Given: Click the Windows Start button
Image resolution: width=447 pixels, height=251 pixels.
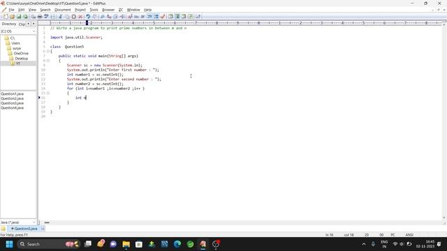Looking at the screenshot, I should (9, 244).
